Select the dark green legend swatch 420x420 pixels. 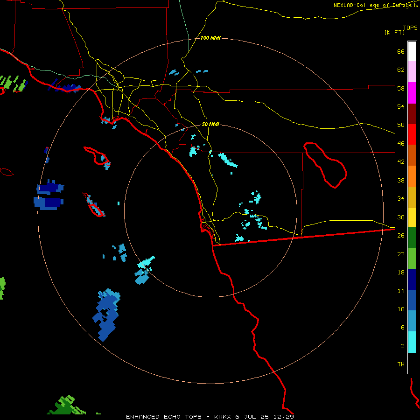tap(412, 238)
